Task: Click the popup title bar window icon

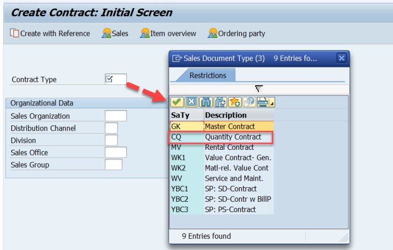Action: pos(177,59)
